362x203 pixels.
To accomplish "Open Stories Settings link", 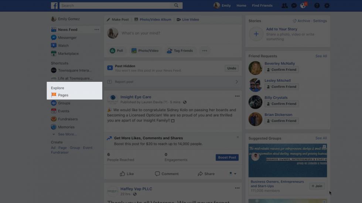I will point(320,21).
